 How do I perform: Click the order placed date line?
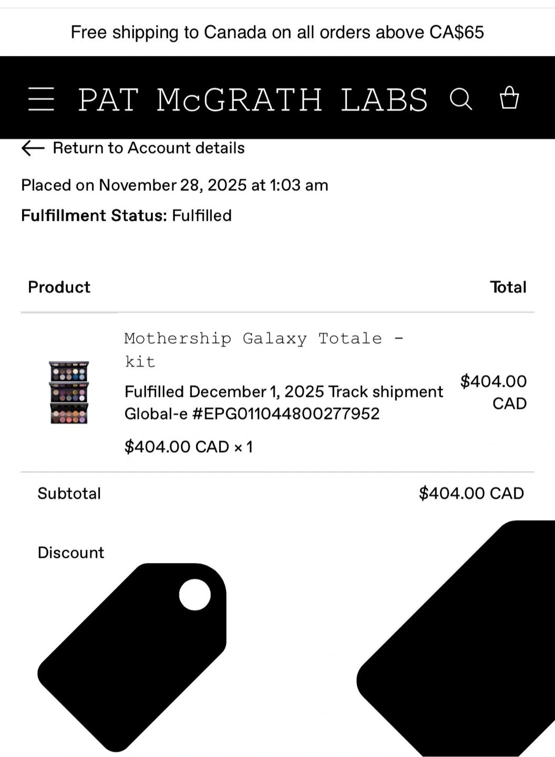174,185
